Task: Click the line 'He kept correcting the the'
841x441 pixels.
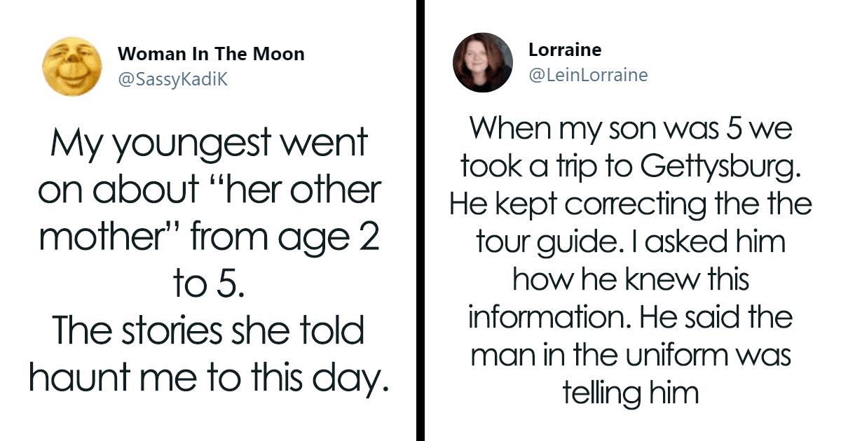Action: (x=630, y=204)
